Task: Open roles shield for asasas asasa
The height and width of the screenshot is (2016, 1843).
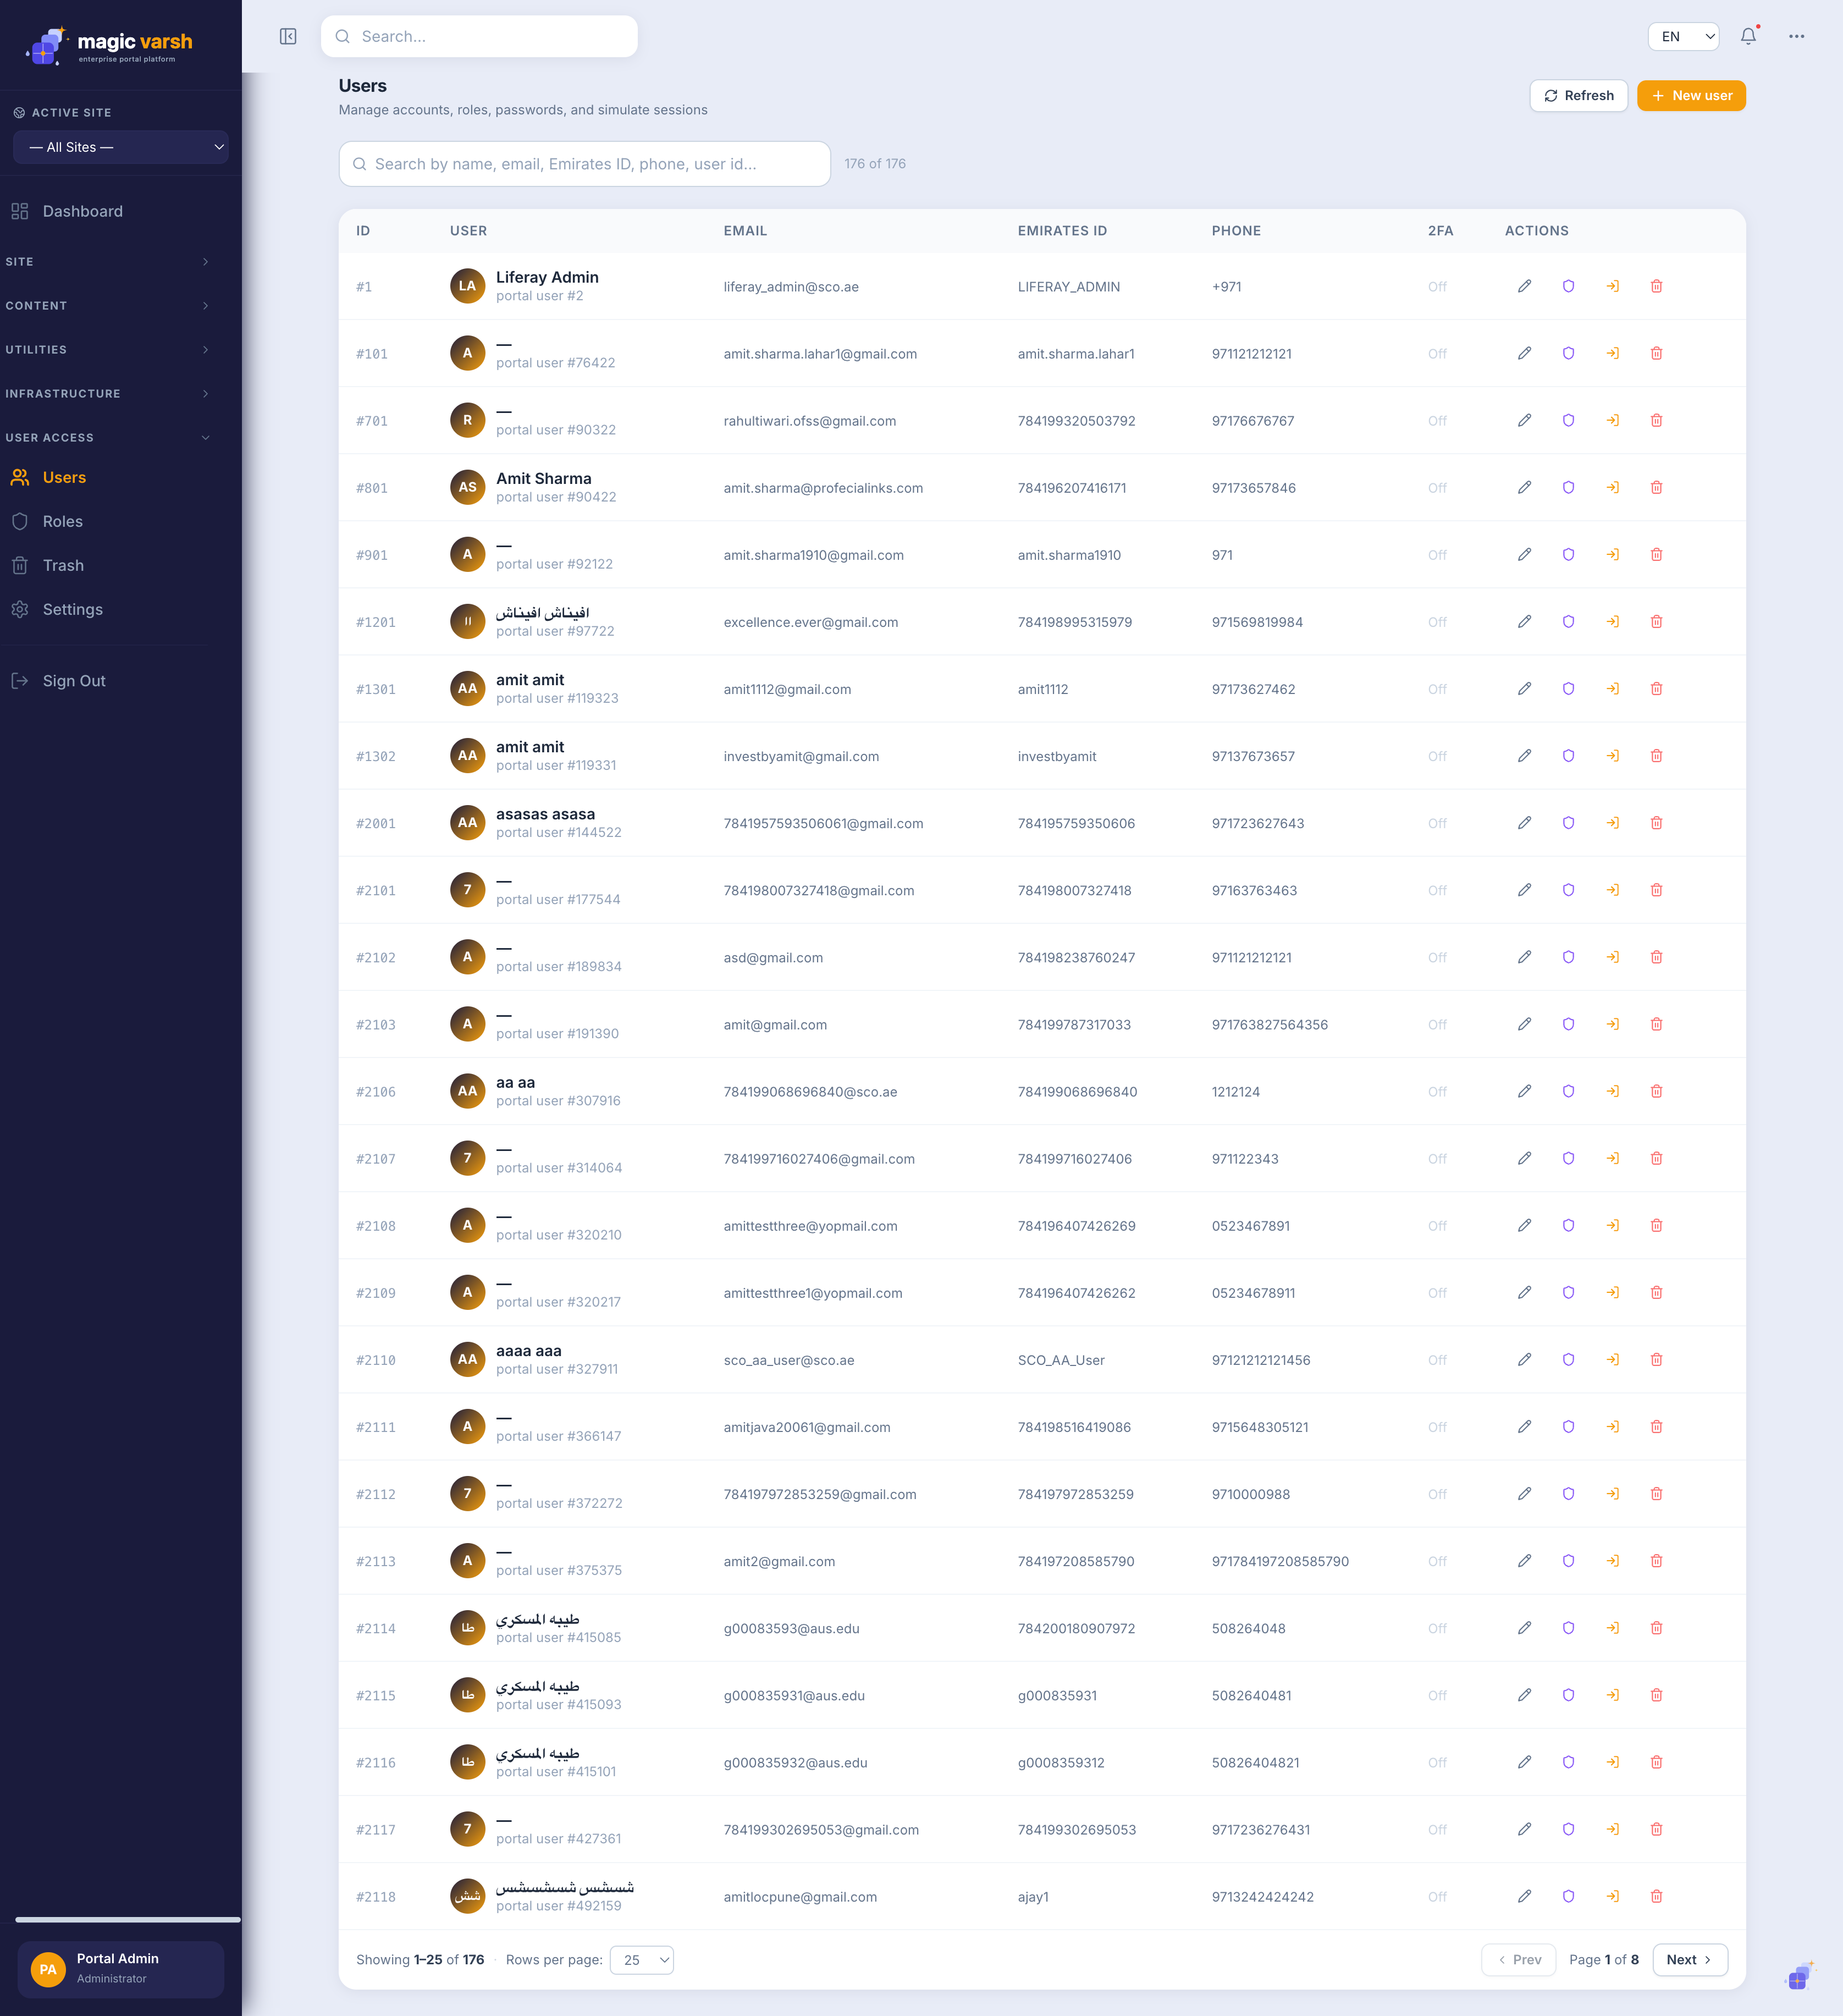Action: [x=1568, y=822]
